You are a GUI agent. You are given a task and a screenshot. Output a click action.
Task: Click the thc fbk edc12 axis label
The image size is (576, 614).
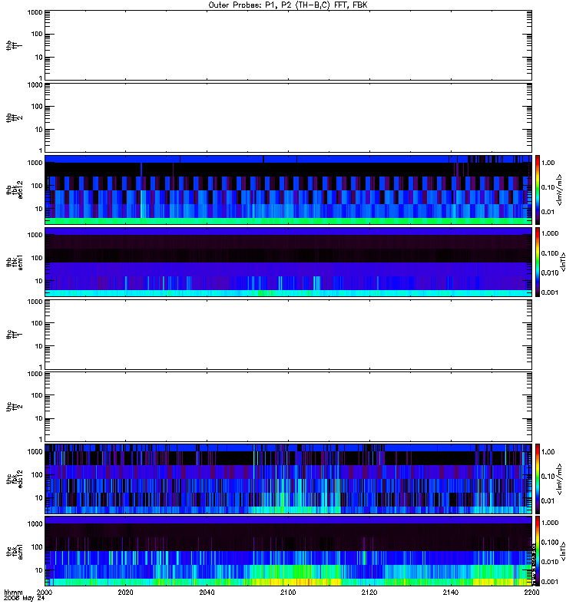14,478
